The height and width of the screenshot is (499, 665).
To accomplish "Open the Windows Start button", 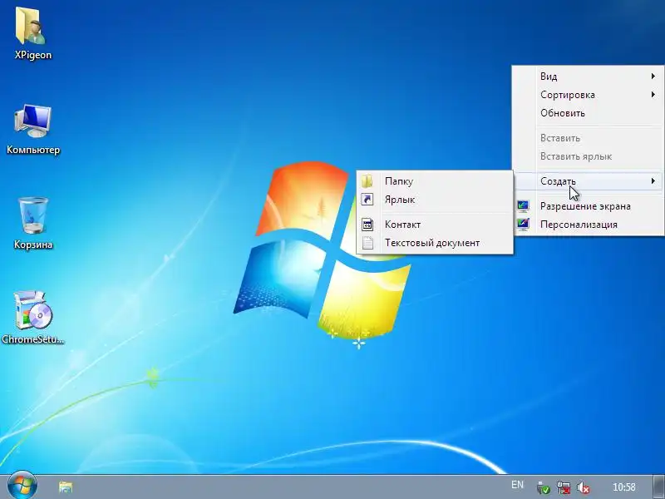I will point(22,486).
